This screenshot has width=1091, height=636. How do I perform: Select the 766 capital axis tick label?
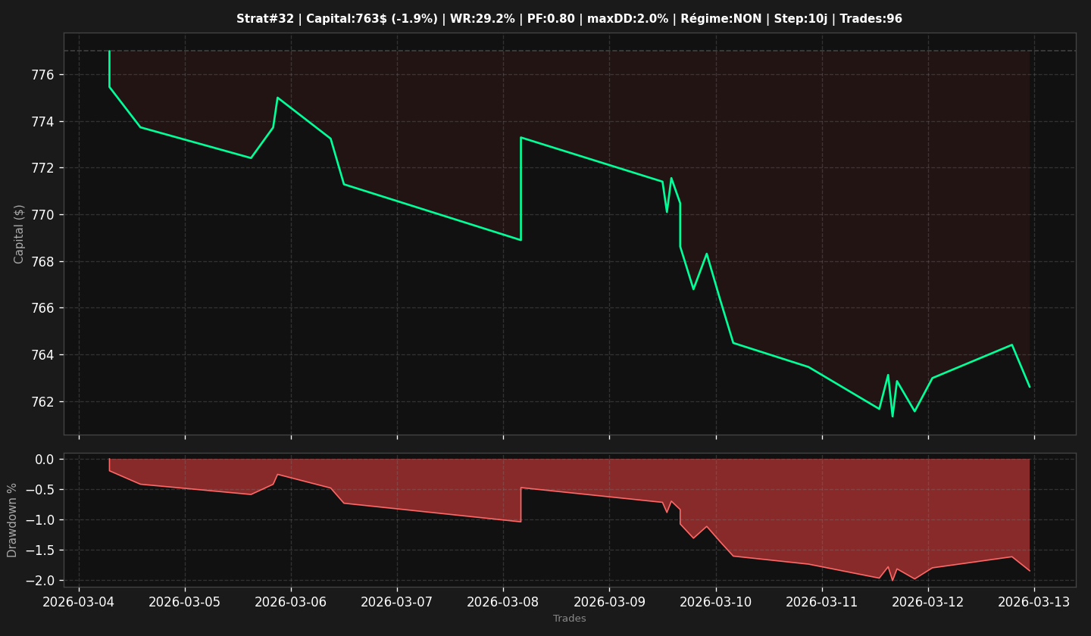point(44,308)
